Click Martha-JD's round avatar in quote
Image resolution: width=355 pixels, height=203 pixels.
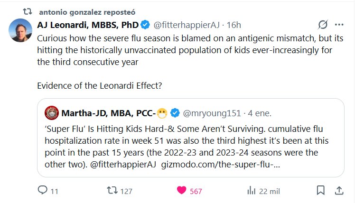click(51, 113)
